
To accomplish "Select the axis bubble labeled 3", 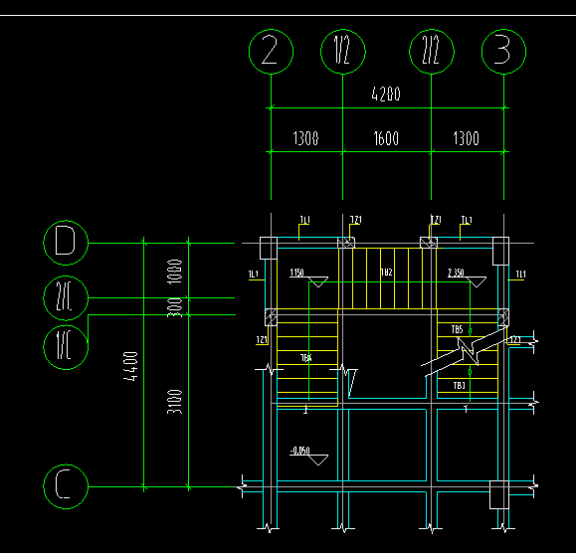I will [x=503, y=52].
